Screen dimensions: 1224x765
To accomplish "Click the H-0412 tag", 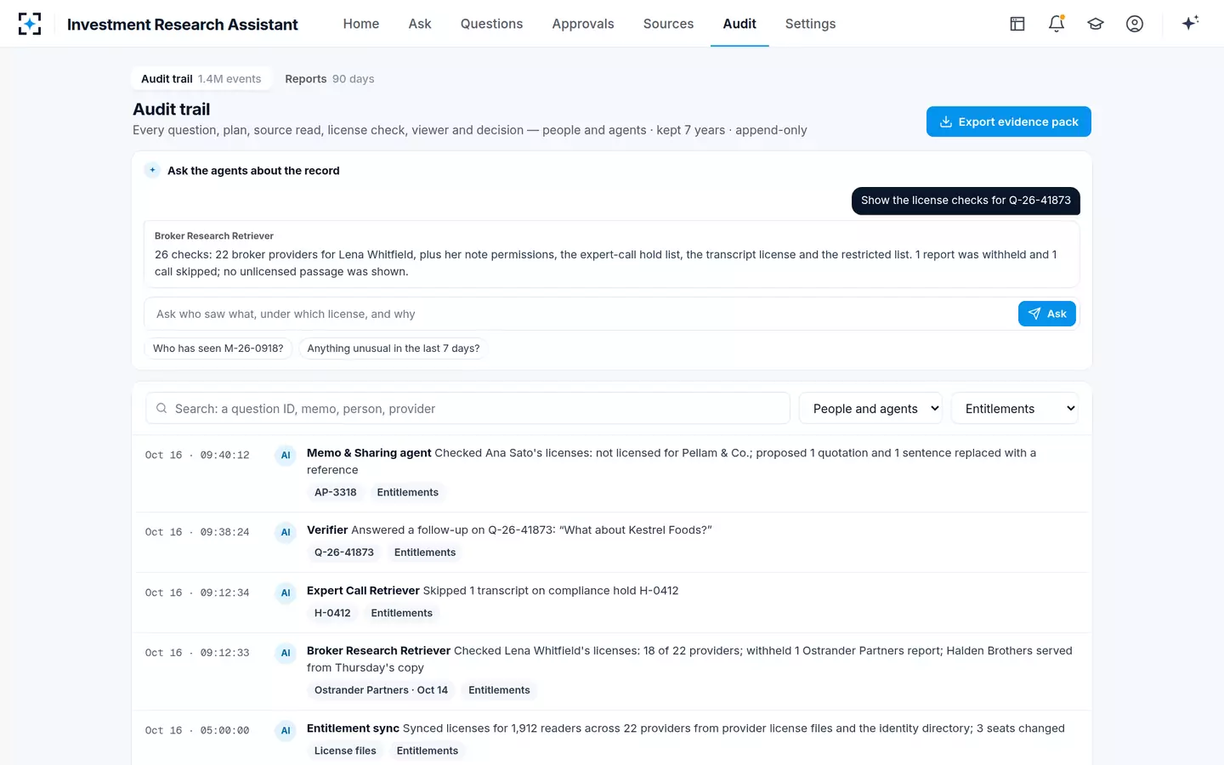I will tap(332, 613).
